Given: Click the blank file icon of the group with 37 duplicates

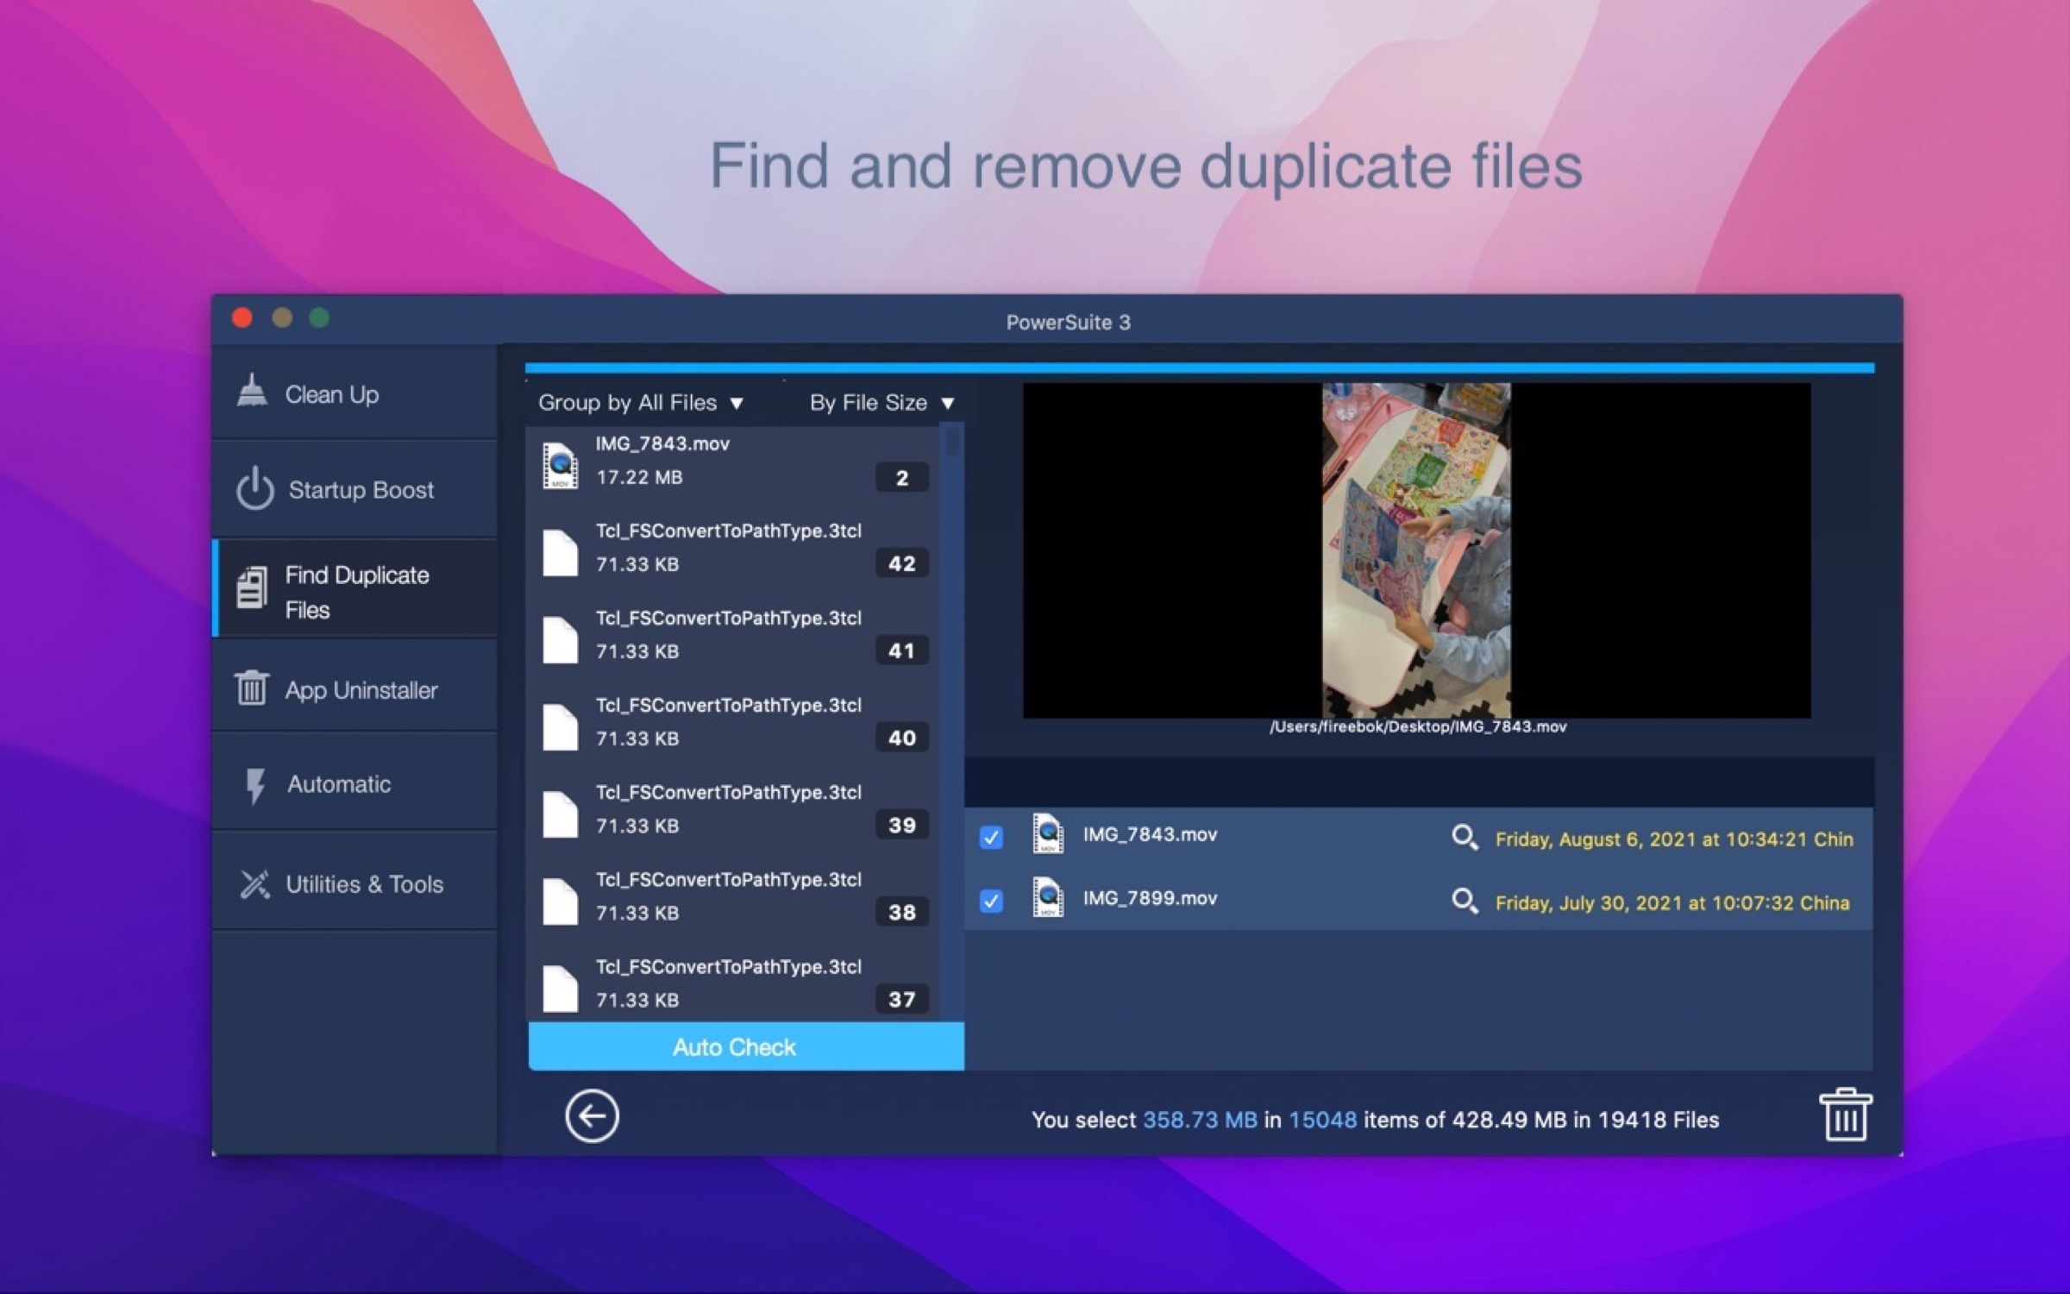Looking at the screenshot, I should click(560, 988).
